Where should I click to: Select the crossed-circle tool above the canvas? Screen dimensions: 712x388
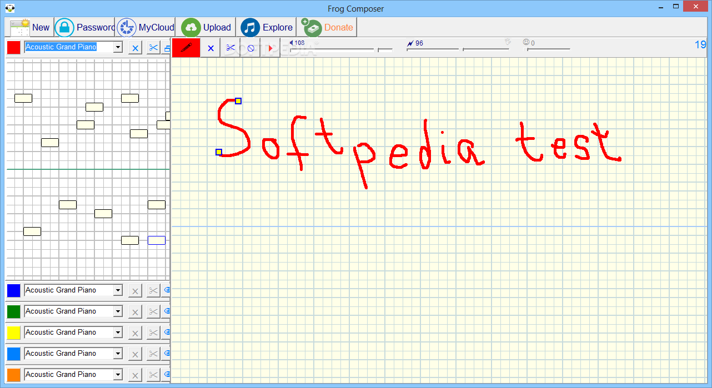[250, 48]
